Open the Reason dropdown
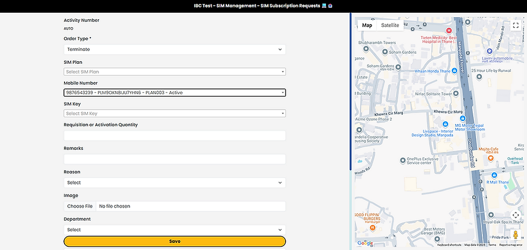This screenshot has width=527, height=250. [x=175, y=183]
